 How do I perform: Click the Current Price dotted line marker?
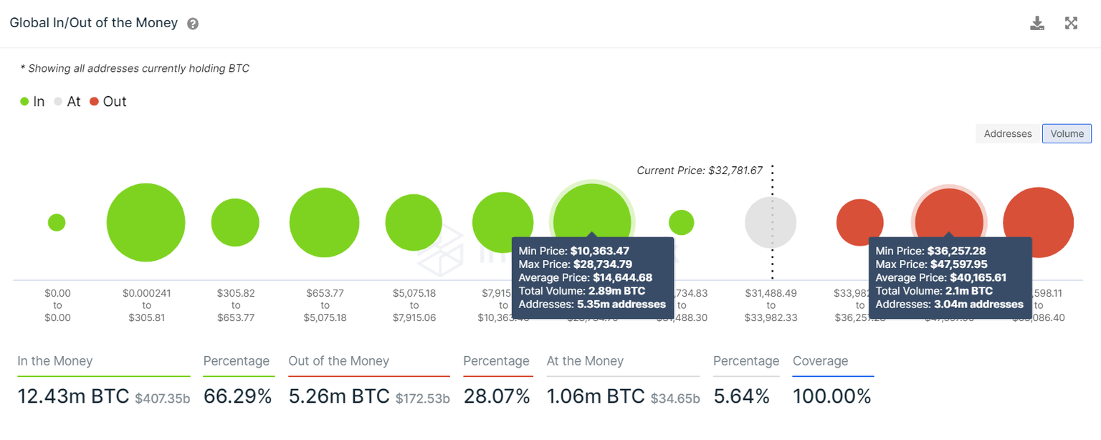tap(772, 222)
